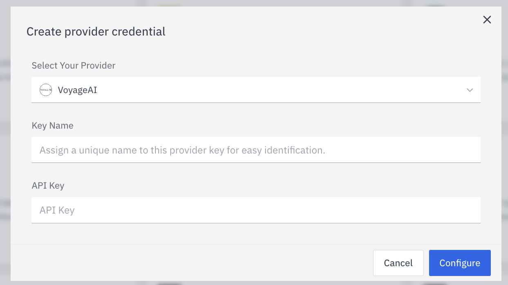The height and width of the screenshot is (285, 508).
Task: Click the API Key entry box
Action: pyautogui.click(x=256, y=210)
